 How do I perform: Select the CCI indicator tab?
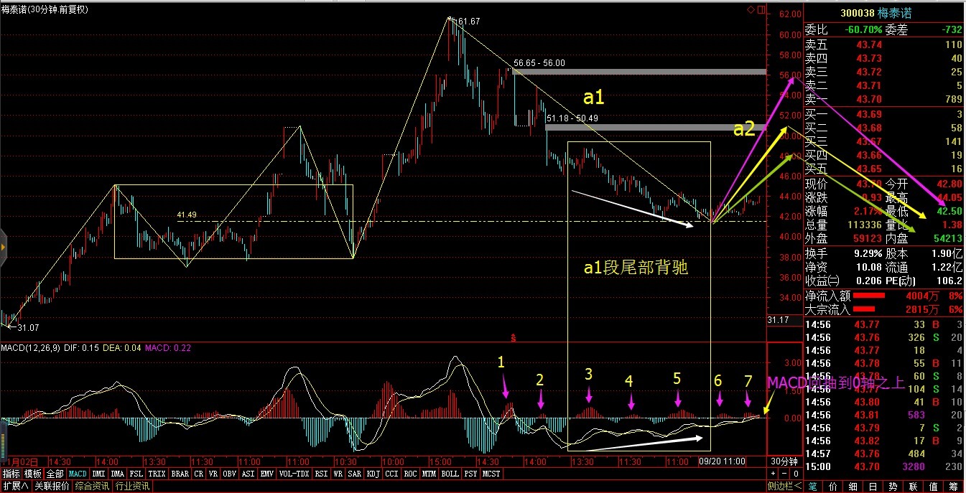392,474
